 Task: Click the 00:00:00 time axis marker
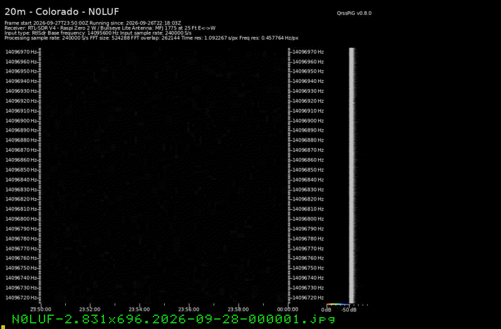tap(287, 310)
